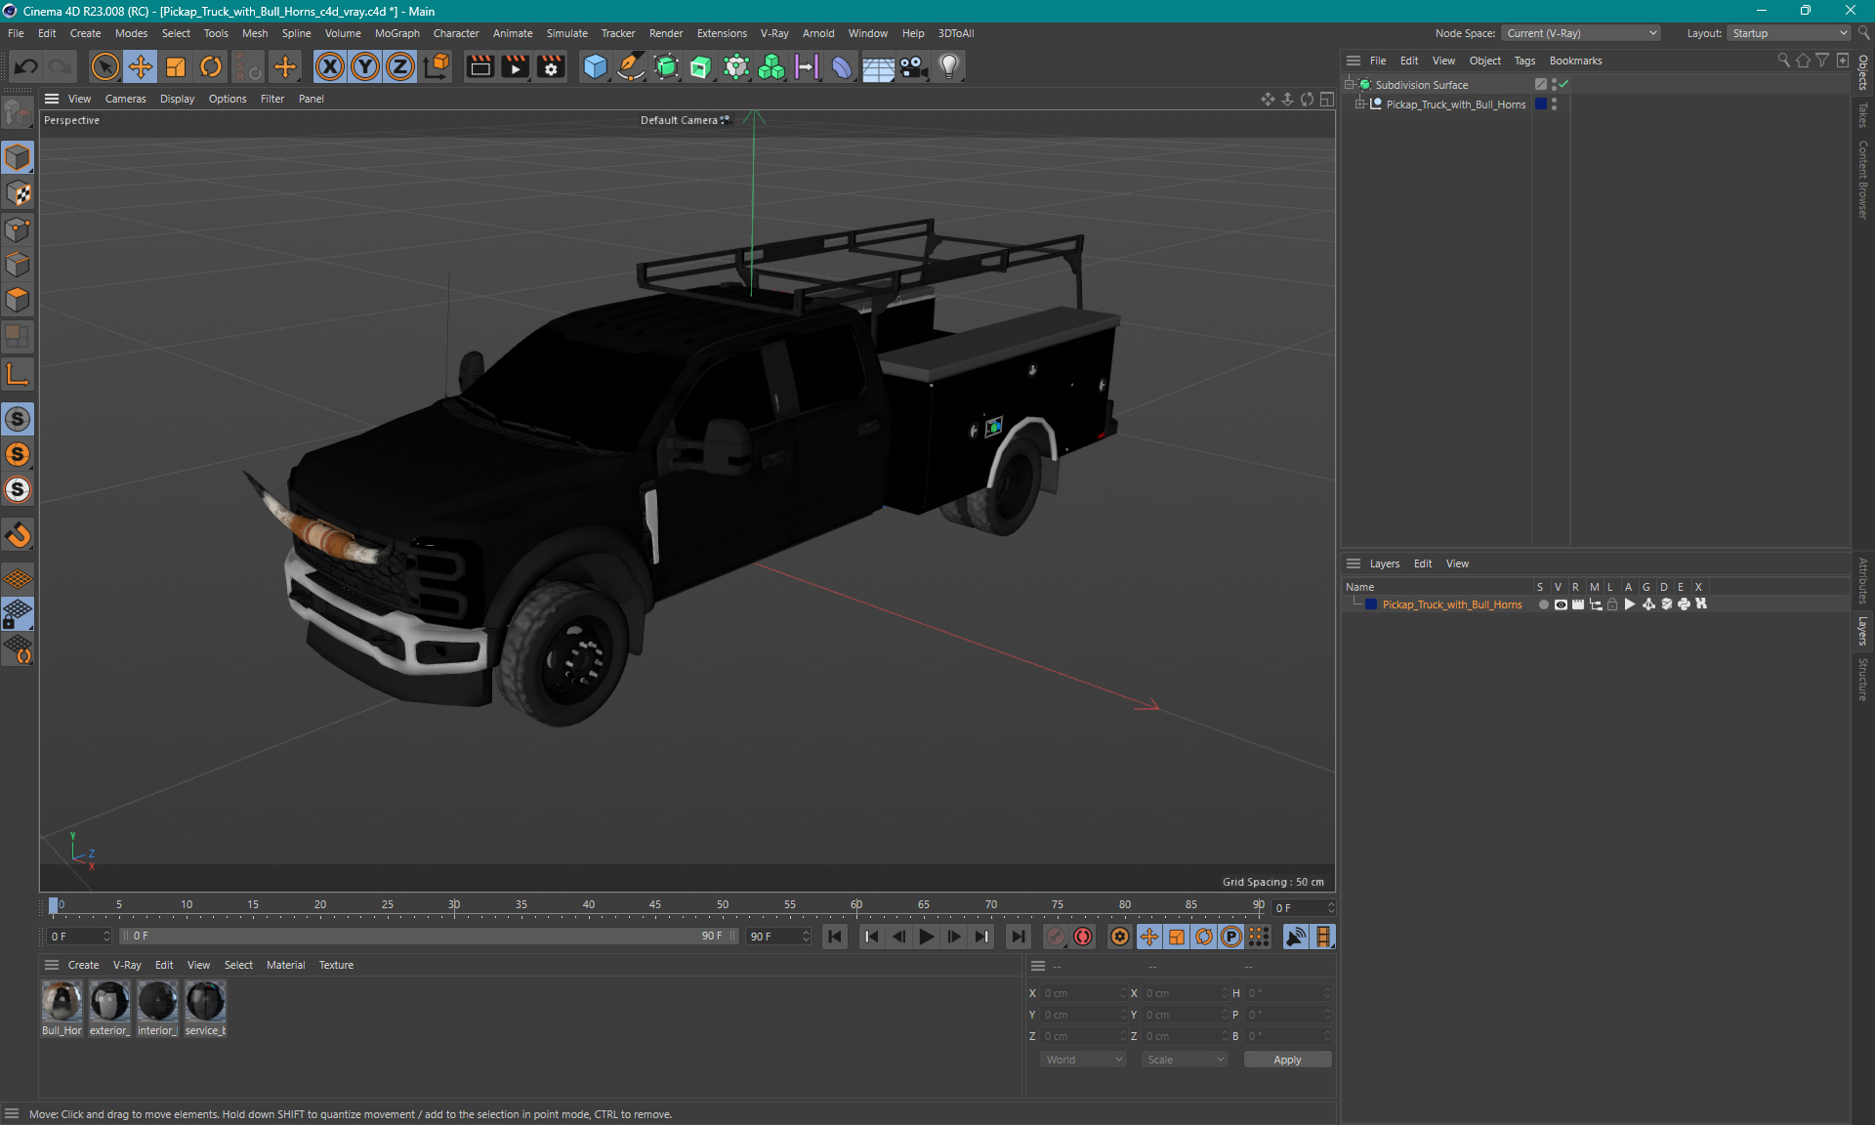1875x1125 pixels.
Task: Open the material Texture menu
Action: (336, 965)
